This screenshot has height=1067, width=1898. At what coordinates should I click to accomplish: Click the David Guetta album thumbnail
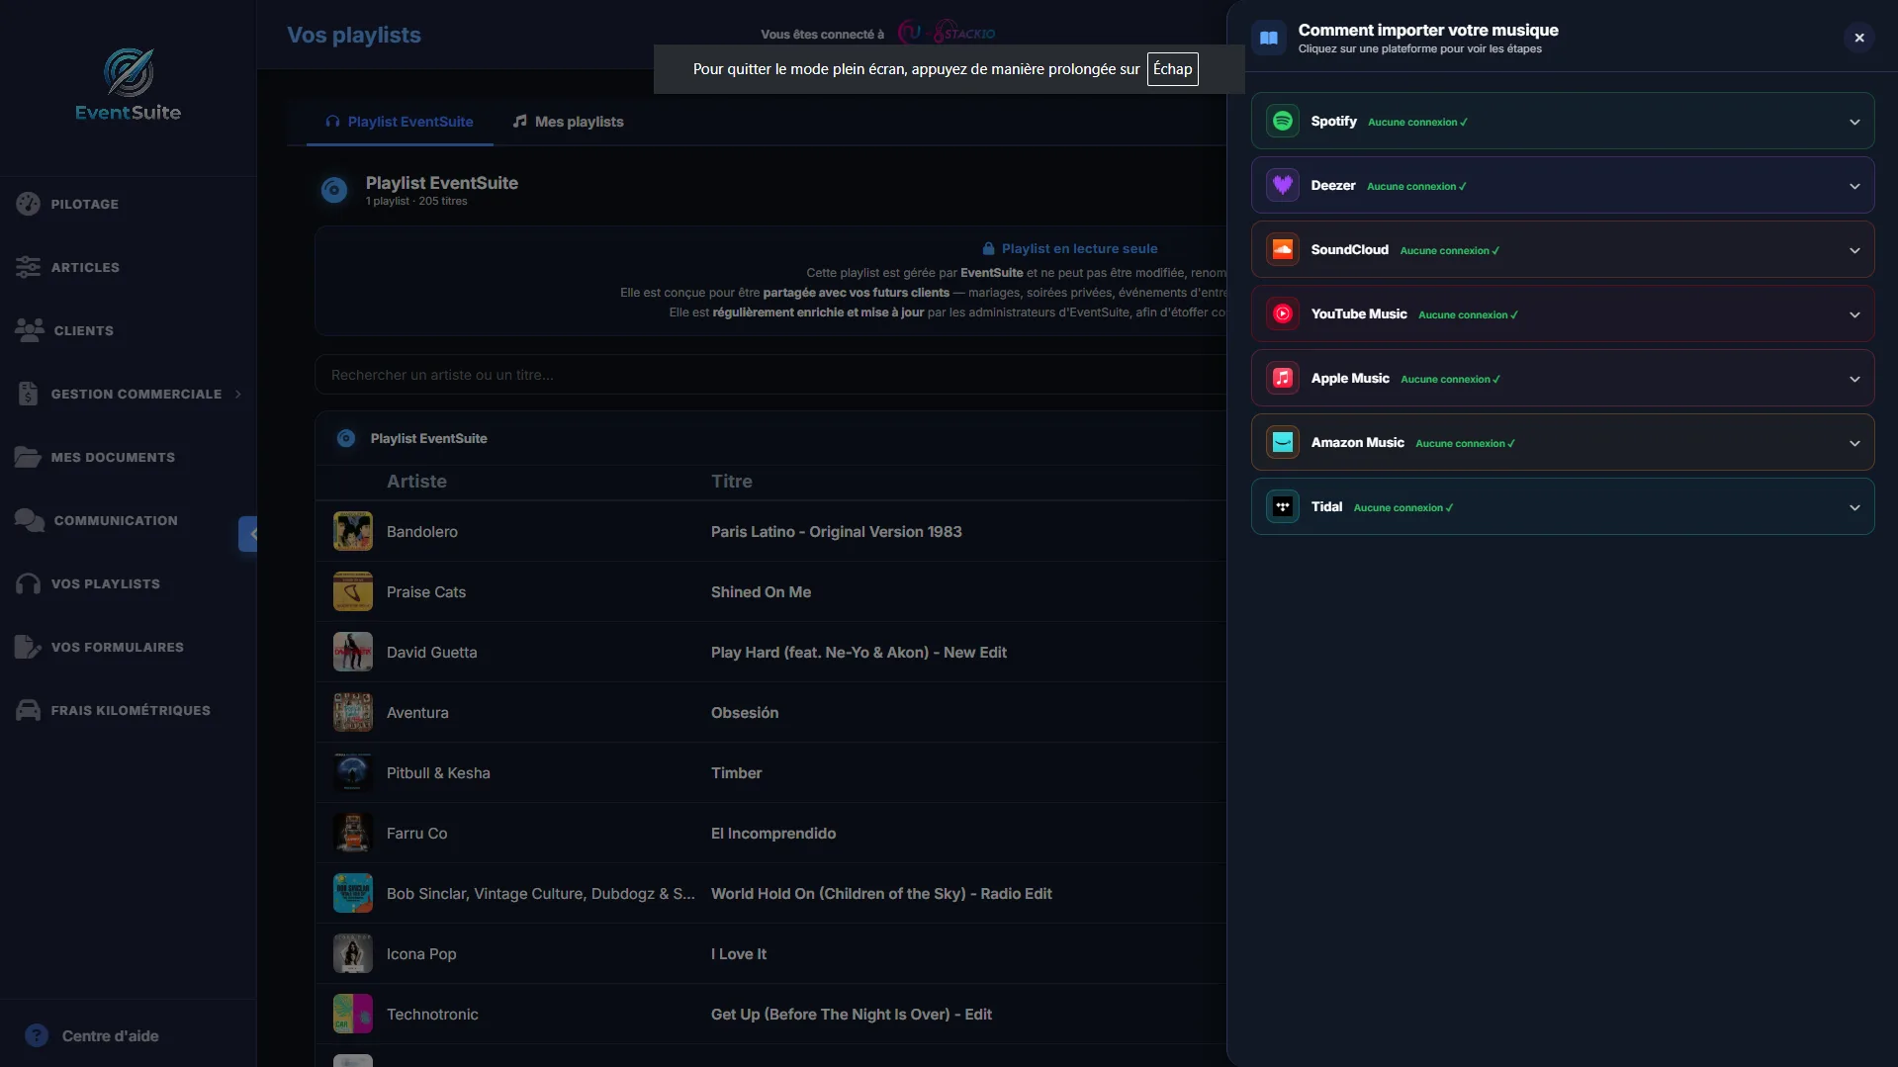click(353, 652)
